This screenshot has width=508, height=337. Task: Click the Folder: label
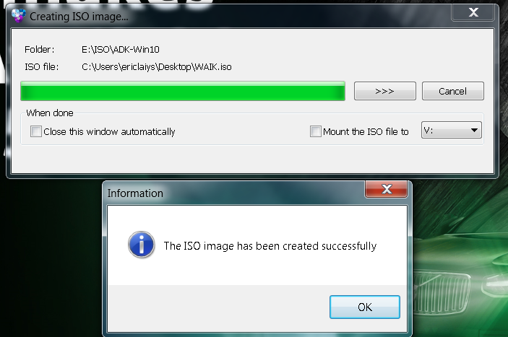click(x=40, y=50)
